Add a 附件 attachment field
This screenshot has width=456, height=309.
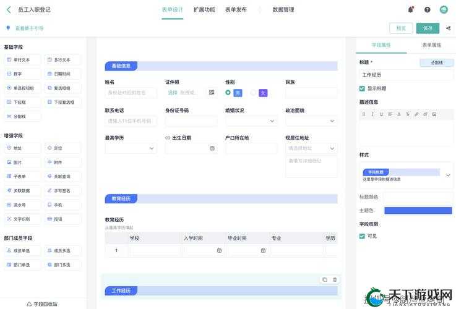[x=63, y=163]
